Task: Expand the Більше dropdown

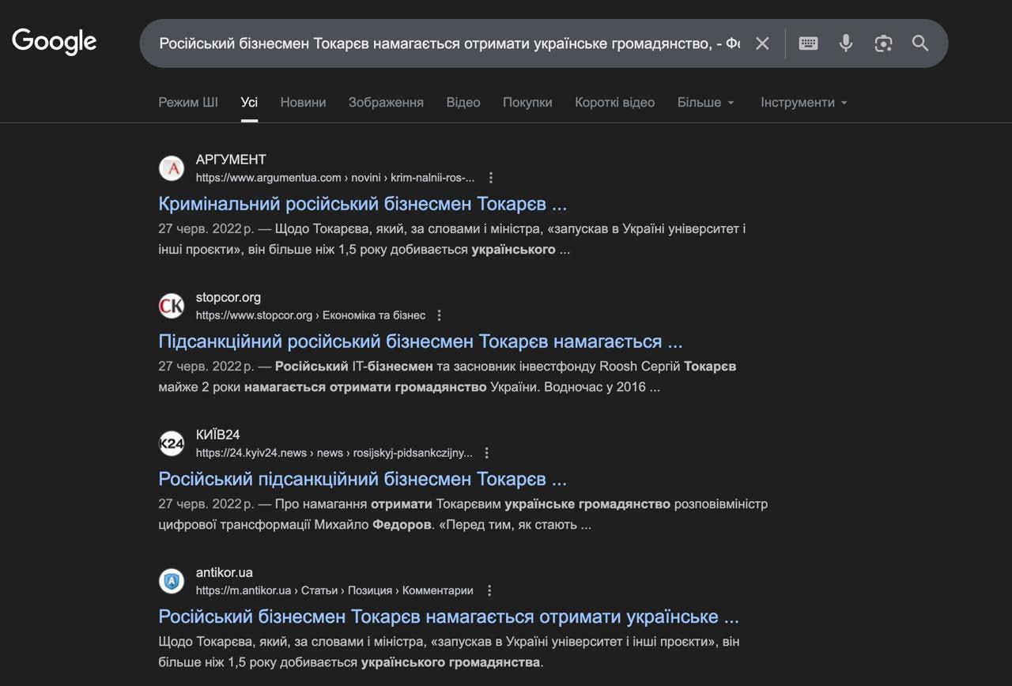Action: tap(706, 102)
